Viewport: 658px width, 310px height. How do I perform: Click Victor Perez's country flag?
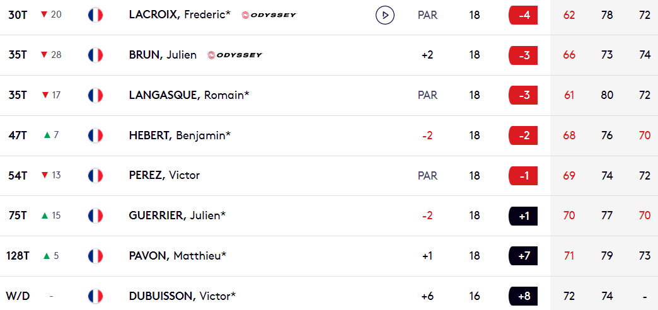pyautogui.click(x=95, y=175)
